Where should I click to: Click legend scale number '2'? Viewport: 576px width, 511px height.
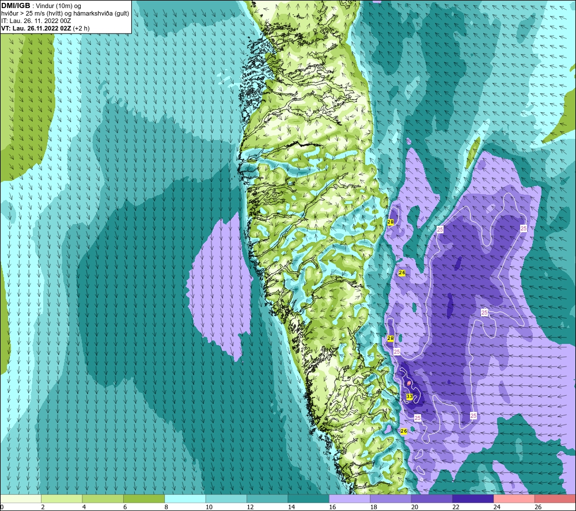click(x=43, y=507)
